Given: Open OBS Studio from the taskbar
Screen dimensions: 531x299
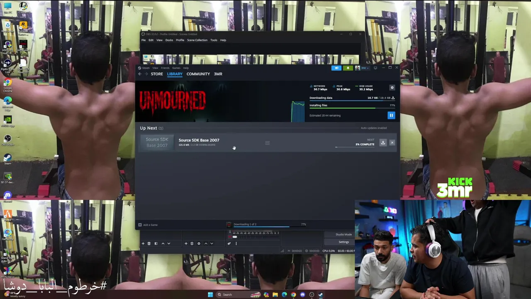Looking at the screenshot, I should coord(312,295).
